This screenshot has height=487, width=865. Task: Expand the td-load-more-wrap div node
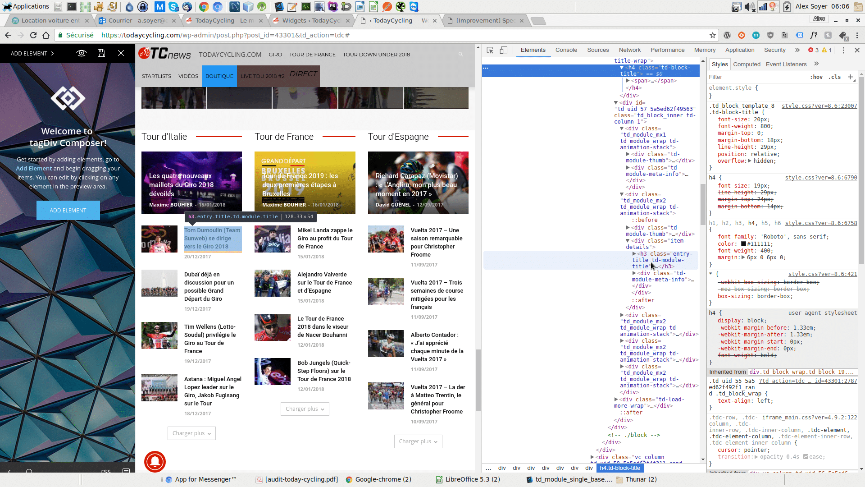coord(616,400)
